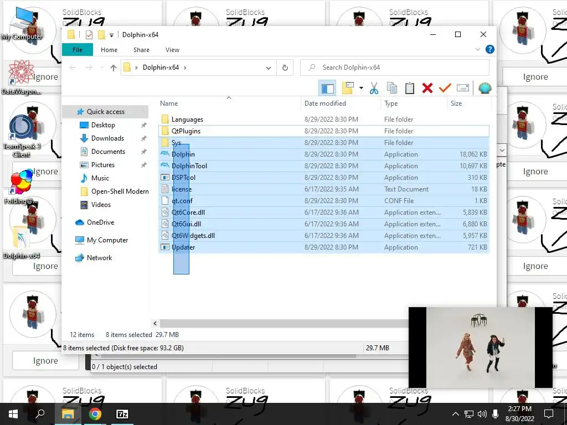Screen dimensions: 567x425
Task: Click the Search Dolphin-x64 field
Action: coord(394,68)
